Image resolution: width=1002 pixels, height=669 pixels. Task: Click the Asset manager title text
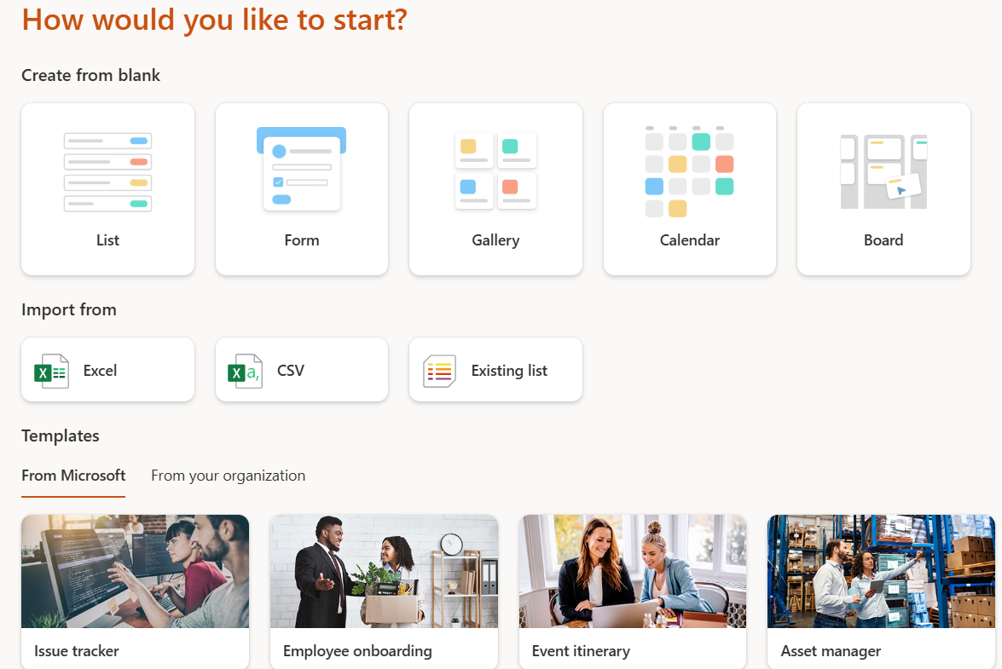(831, 651)
